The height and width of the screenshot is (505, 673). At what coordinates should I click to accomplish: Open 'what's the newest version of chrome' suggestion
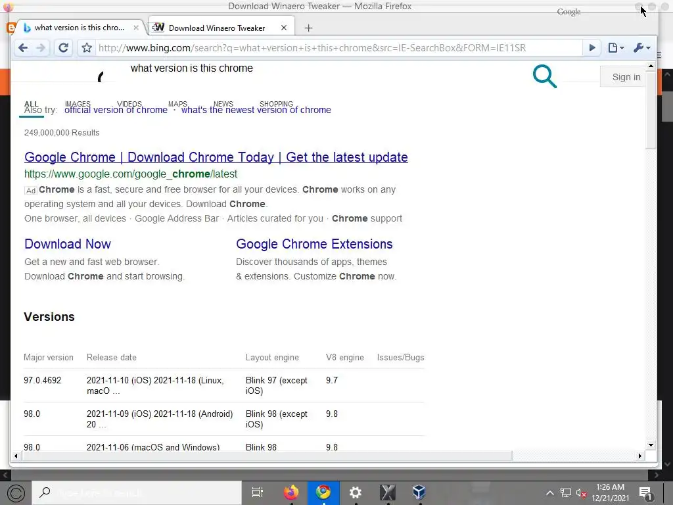[256, 110]
